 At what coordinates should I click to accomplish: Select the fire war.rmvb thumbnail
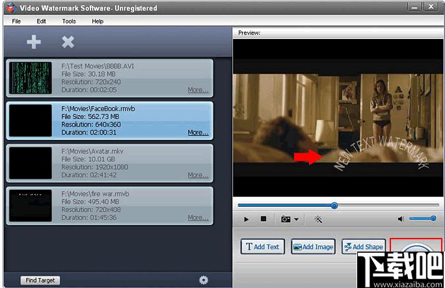(x=31, y=205)
